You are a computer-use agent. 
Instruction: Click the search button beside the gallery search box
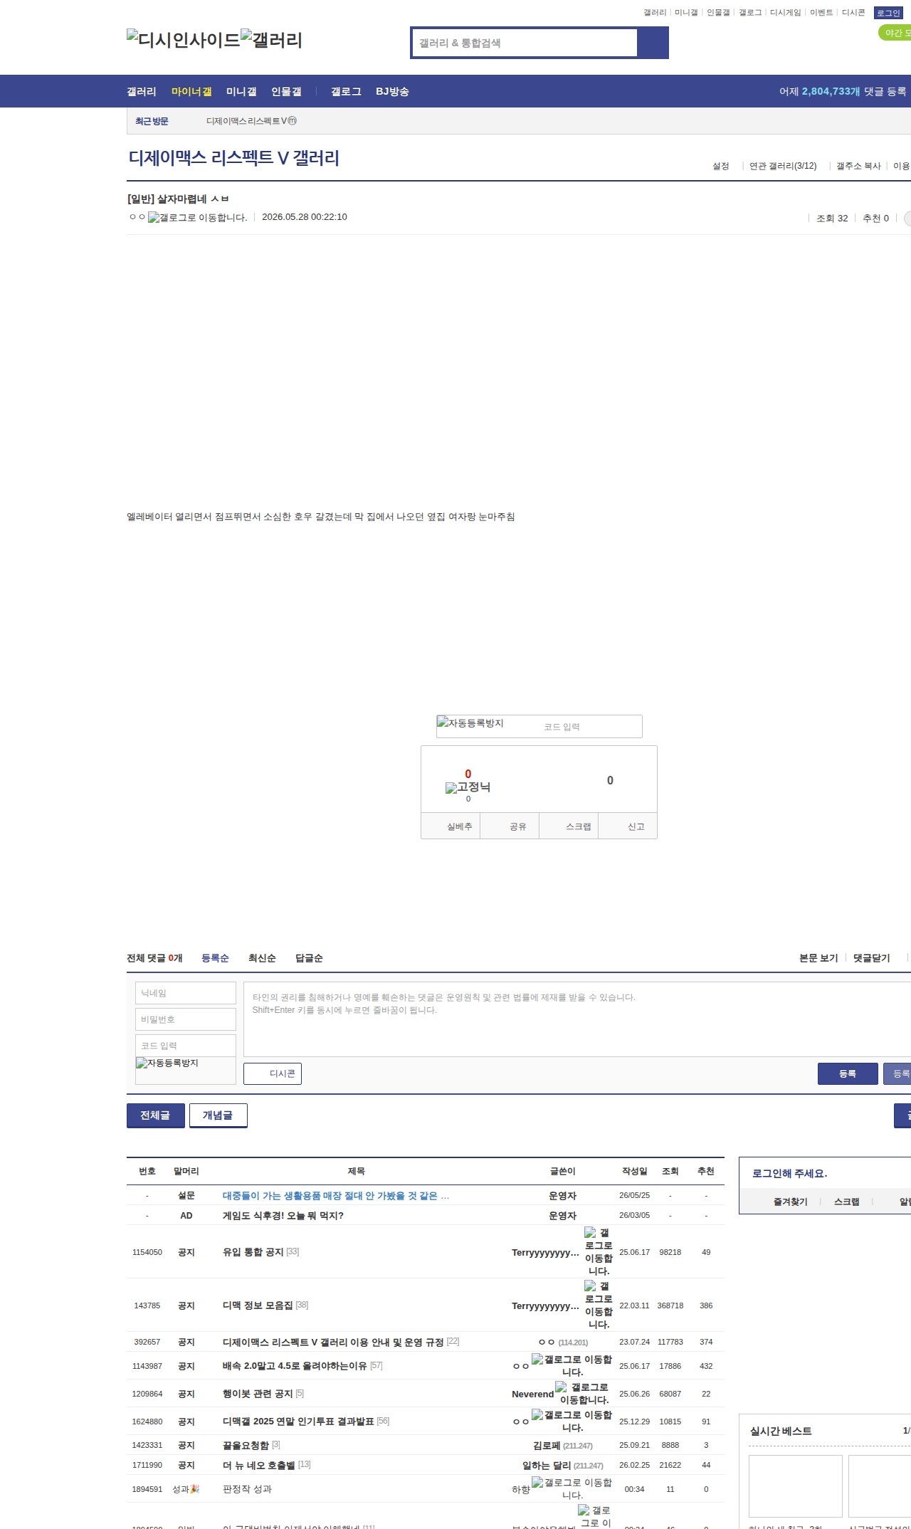pos(653,43)
